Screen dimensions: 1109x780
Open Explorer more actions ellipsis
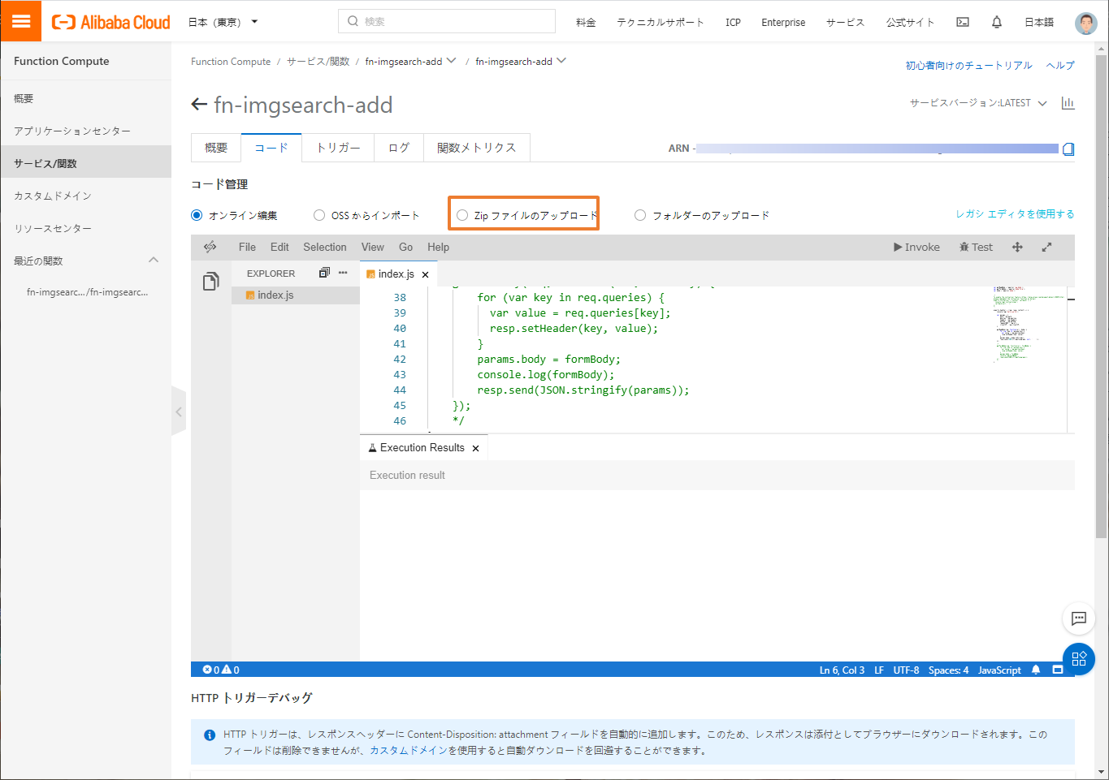(343, 273)
